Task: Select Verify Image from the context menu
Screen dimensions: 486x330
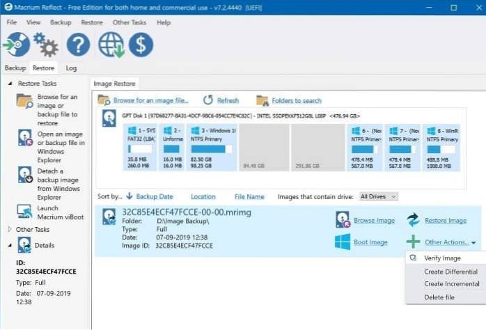Action: click(x=442, y=258)
